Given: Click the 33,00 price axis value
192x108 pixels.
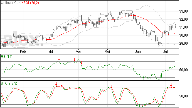Looking at the screenshot, I should click(x=184, y=11).
